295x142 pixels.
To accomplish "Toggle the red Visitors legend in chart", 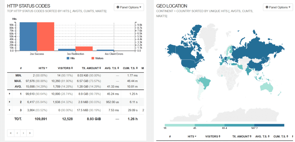I will (97, 58).
